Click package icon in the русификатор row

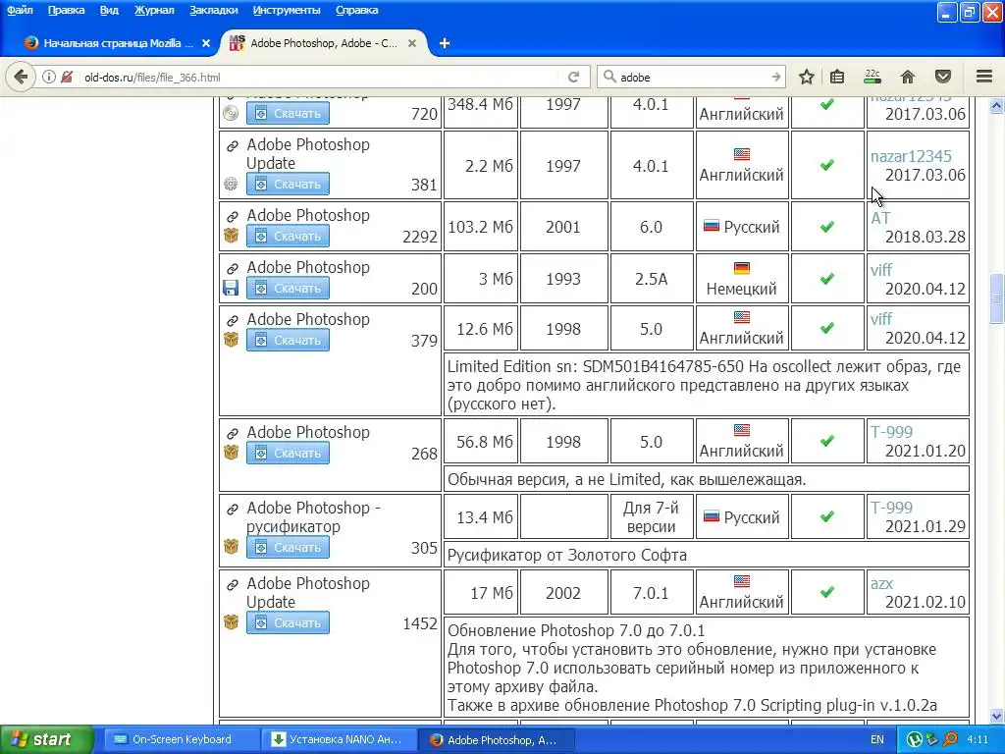coord(231,546)
